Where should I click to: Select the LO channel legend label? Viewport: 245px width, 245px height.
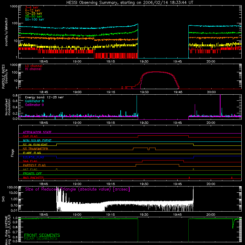[34, 66]
